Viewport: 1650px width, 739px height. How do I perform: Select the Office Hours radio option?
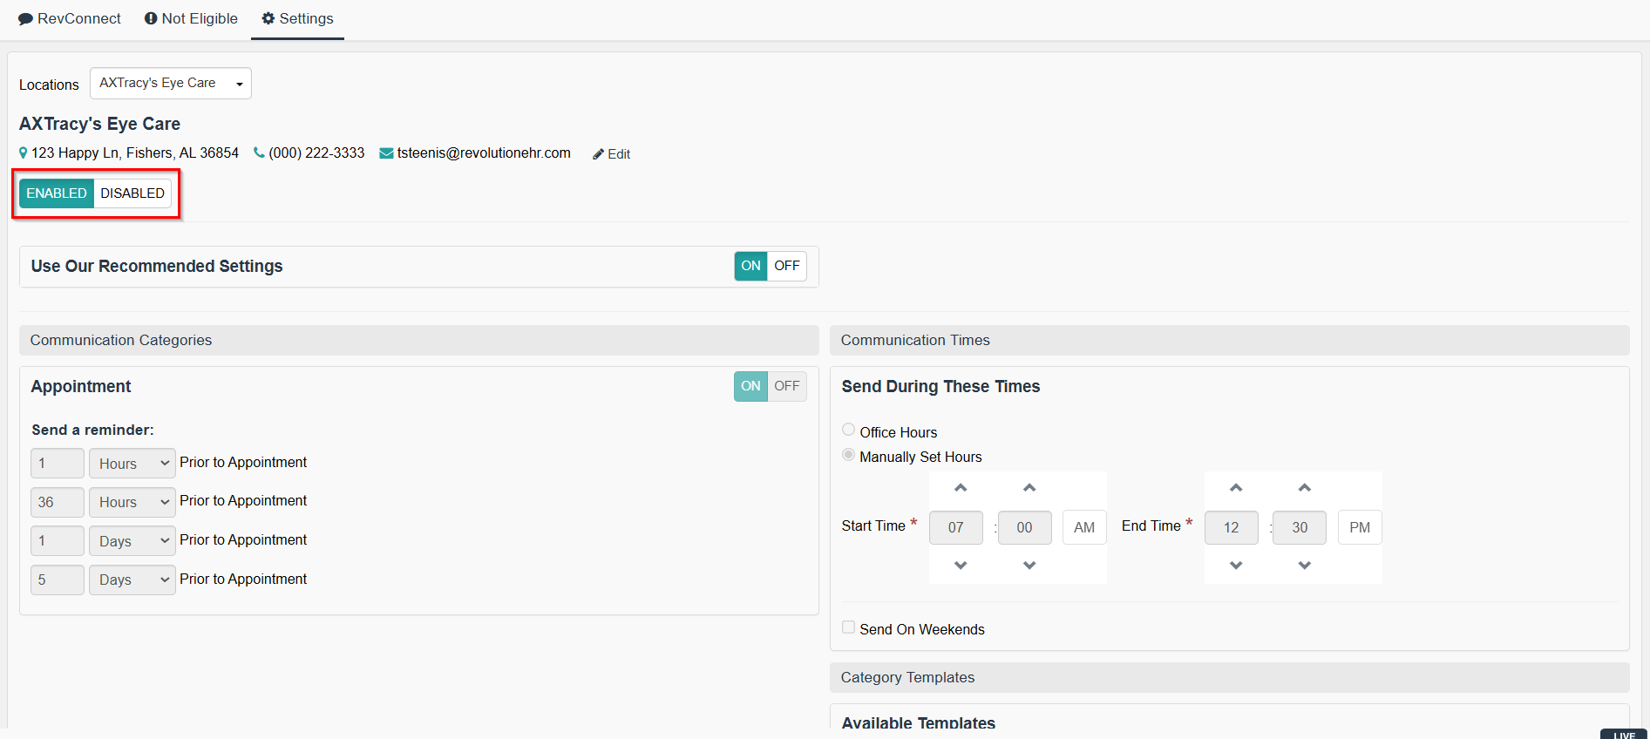point(848,430)
